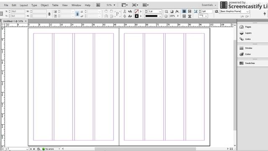Toggle constrain proportions for width and height
The height and width of the screenshot is (151, 268).
point(49,14)
